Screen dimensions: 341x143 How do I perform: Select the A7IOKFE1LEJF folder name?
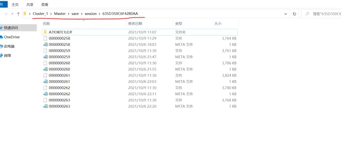(x=60, y=32)
